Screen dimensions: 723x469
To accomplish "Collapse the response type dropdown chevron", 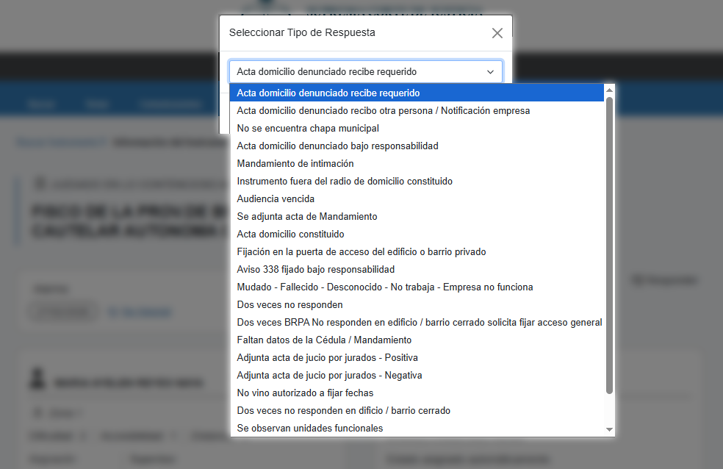I will 490,72.
